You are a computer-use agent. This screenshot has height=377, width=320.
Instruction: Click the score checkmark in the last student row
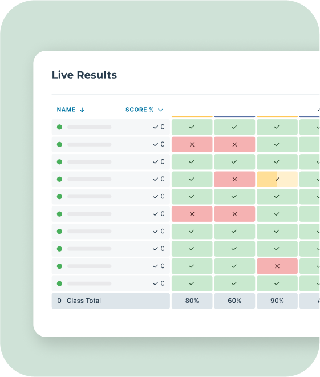[x=155, y=283]
